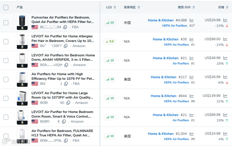This screenshot has height=146, width=232.
Task: Copy ASIN for LEVOIT Smart & Voice Control purifier
Action: coord(64,122)
